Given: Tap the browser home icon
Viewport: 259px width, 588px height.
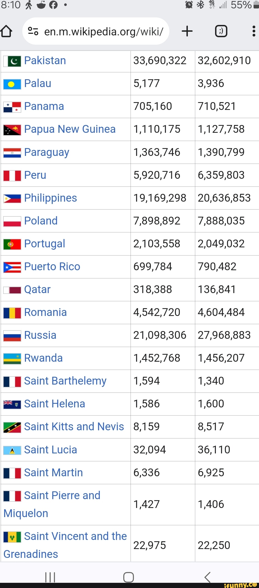Looking at the screenshot, I should (x=6, y=31).
